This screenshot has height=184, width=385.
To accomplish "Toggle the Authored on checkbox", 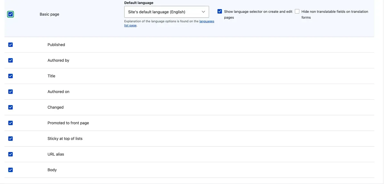I will coord(10,91).
